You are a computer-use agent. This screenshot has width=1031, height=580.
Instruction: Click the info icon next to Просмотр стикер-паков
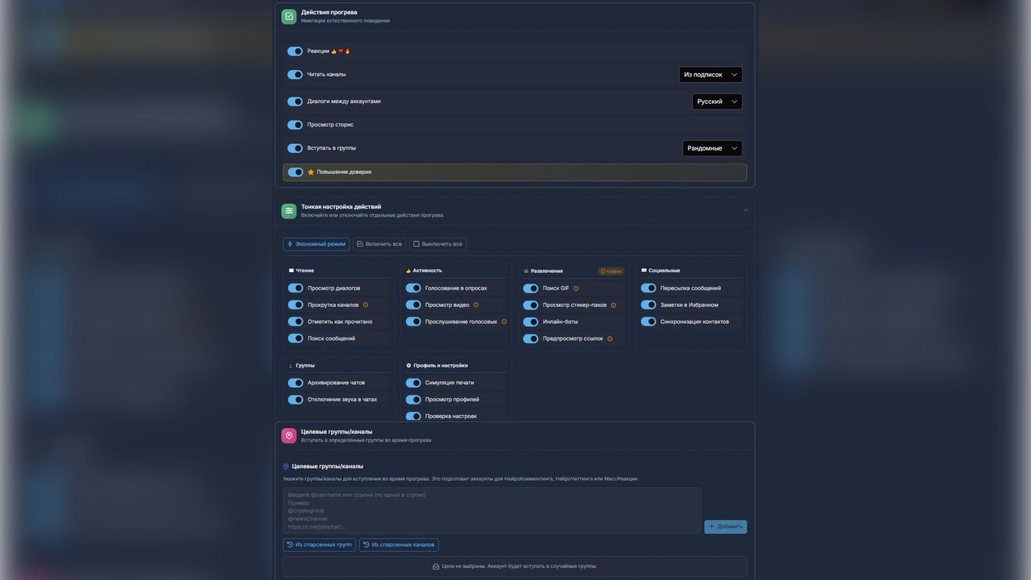[x=614, y=305]
